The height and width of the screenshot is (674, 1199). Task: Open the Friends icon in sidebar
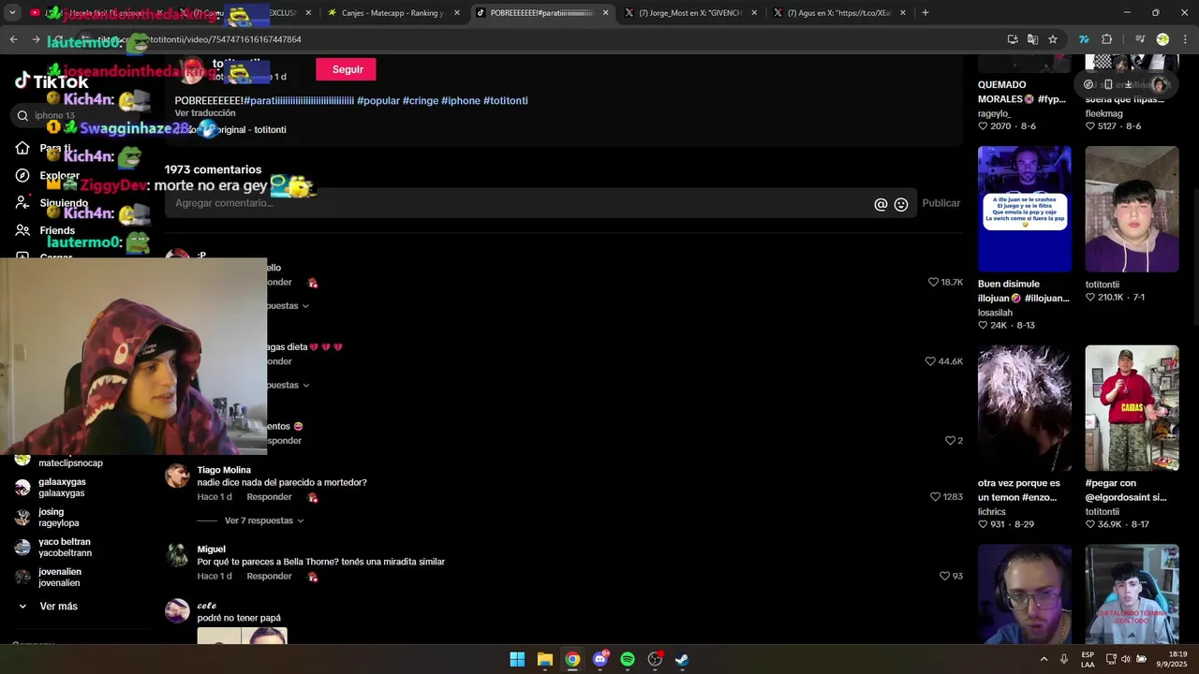[x=22, y=230]
